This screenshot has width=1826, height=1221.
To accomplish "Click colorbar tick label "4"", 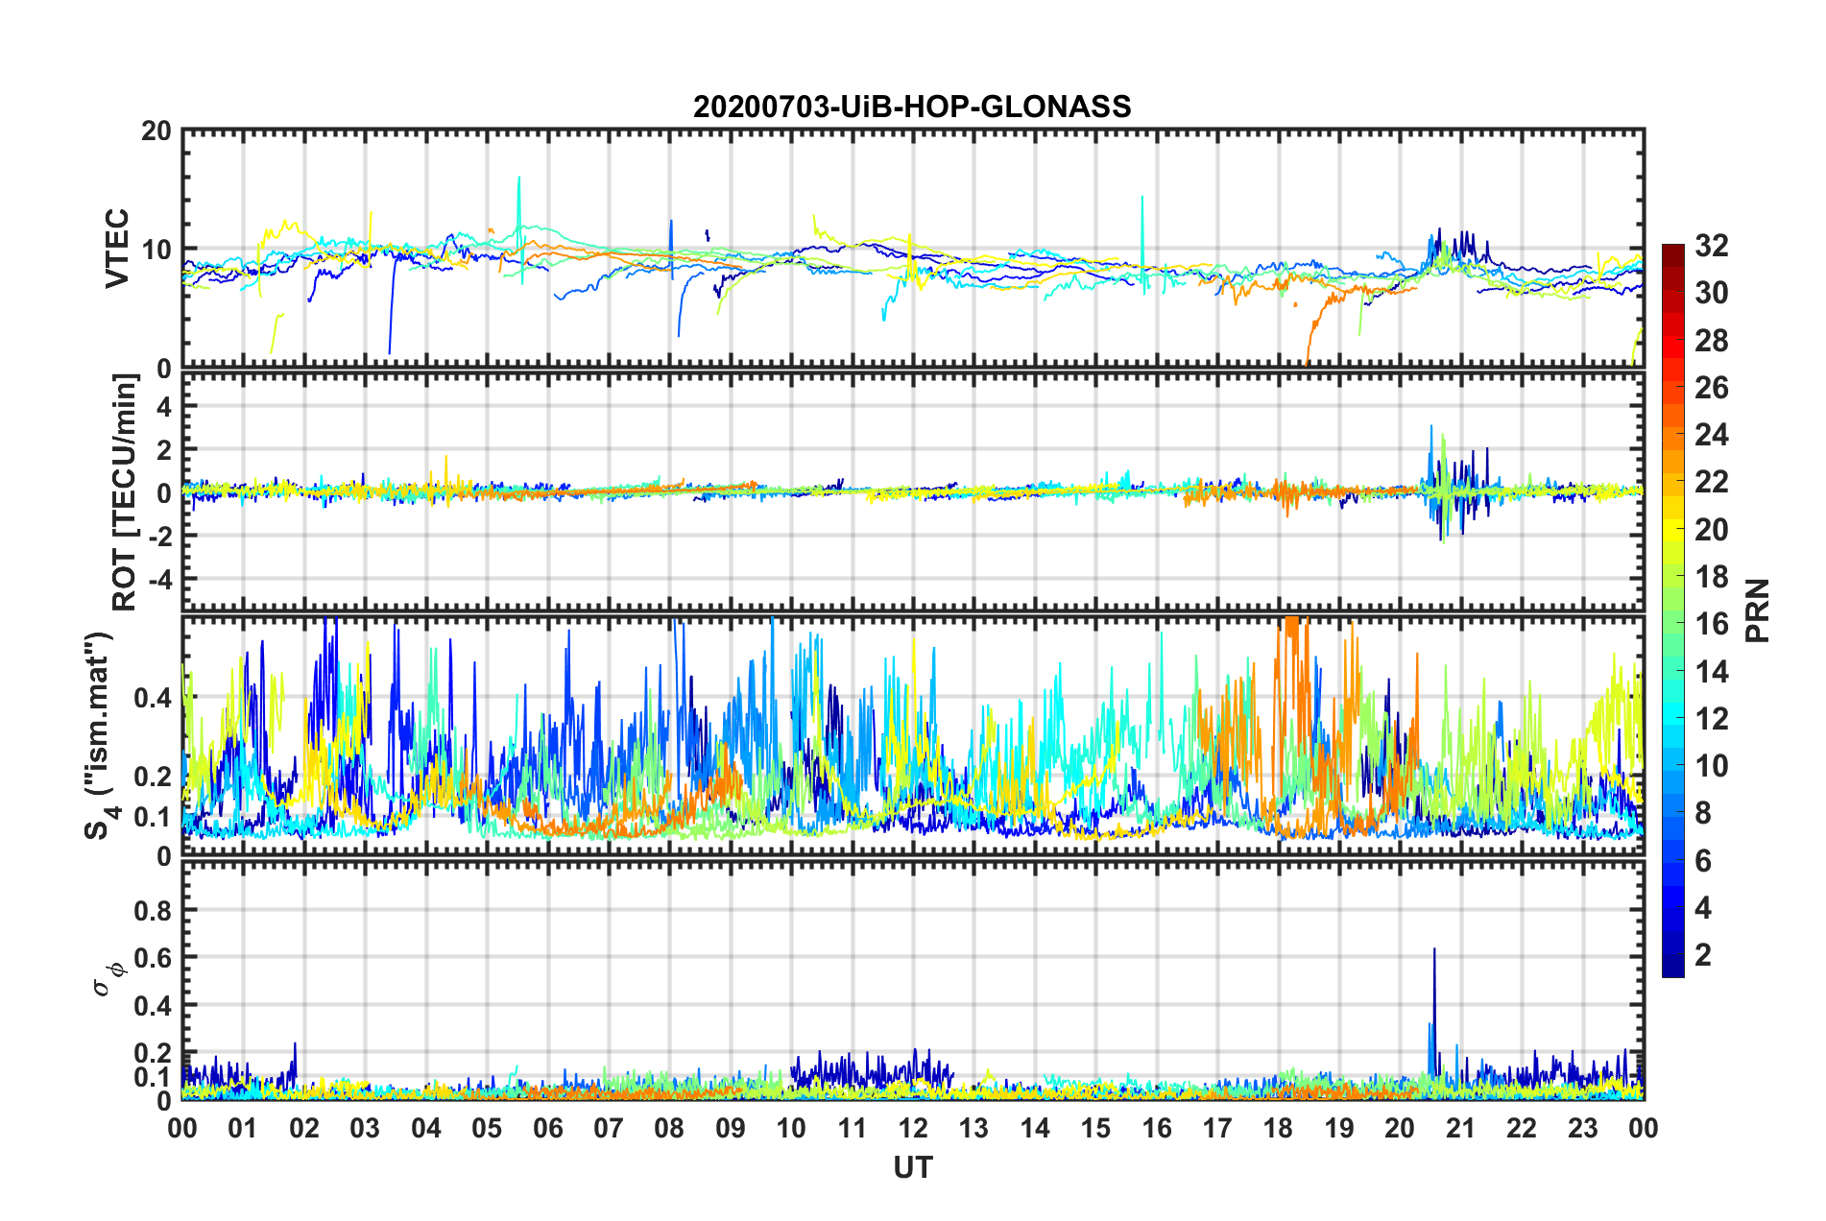I will point(1703,908).
